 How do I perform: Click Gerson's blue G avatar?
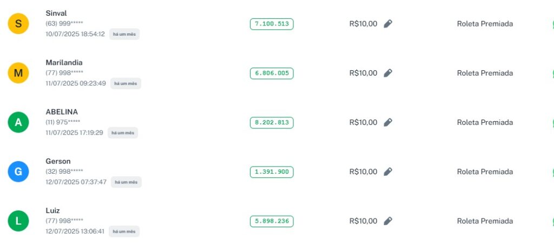[x=18, y=172]
